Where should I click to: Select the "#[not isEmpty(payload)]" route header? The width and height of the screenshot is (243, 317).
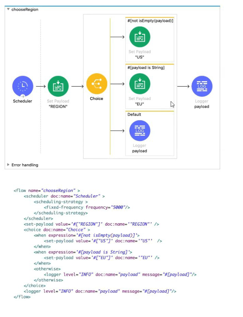(150, 21)
